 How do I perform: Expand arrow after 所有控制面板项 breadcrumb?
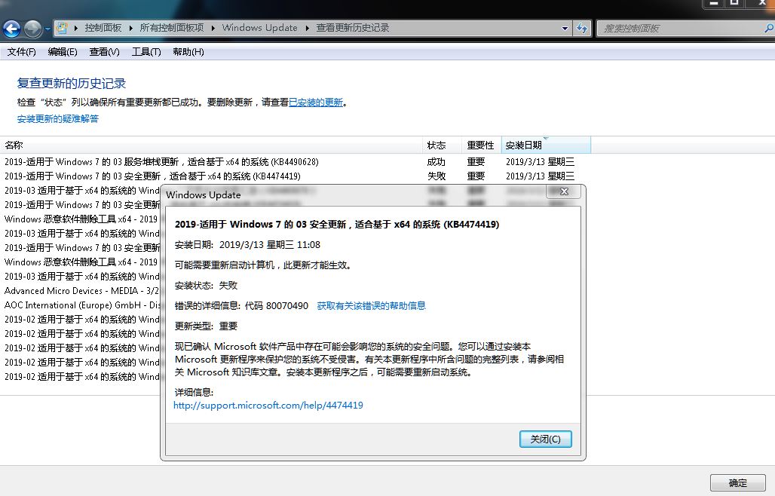point(213,28)
